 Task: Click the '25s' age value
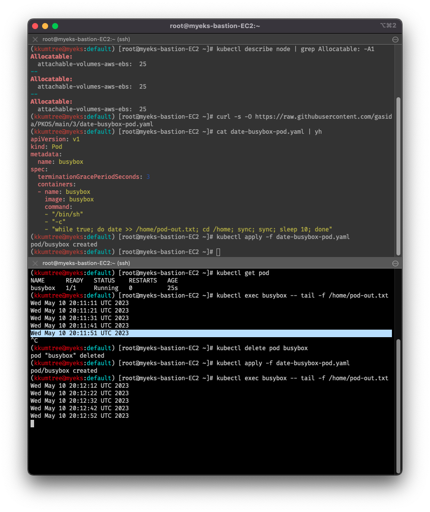[x=172, y=288]
